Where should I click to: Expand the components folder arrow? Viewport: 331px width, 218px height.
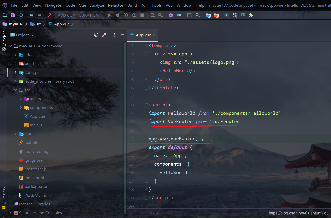point(21,108)
